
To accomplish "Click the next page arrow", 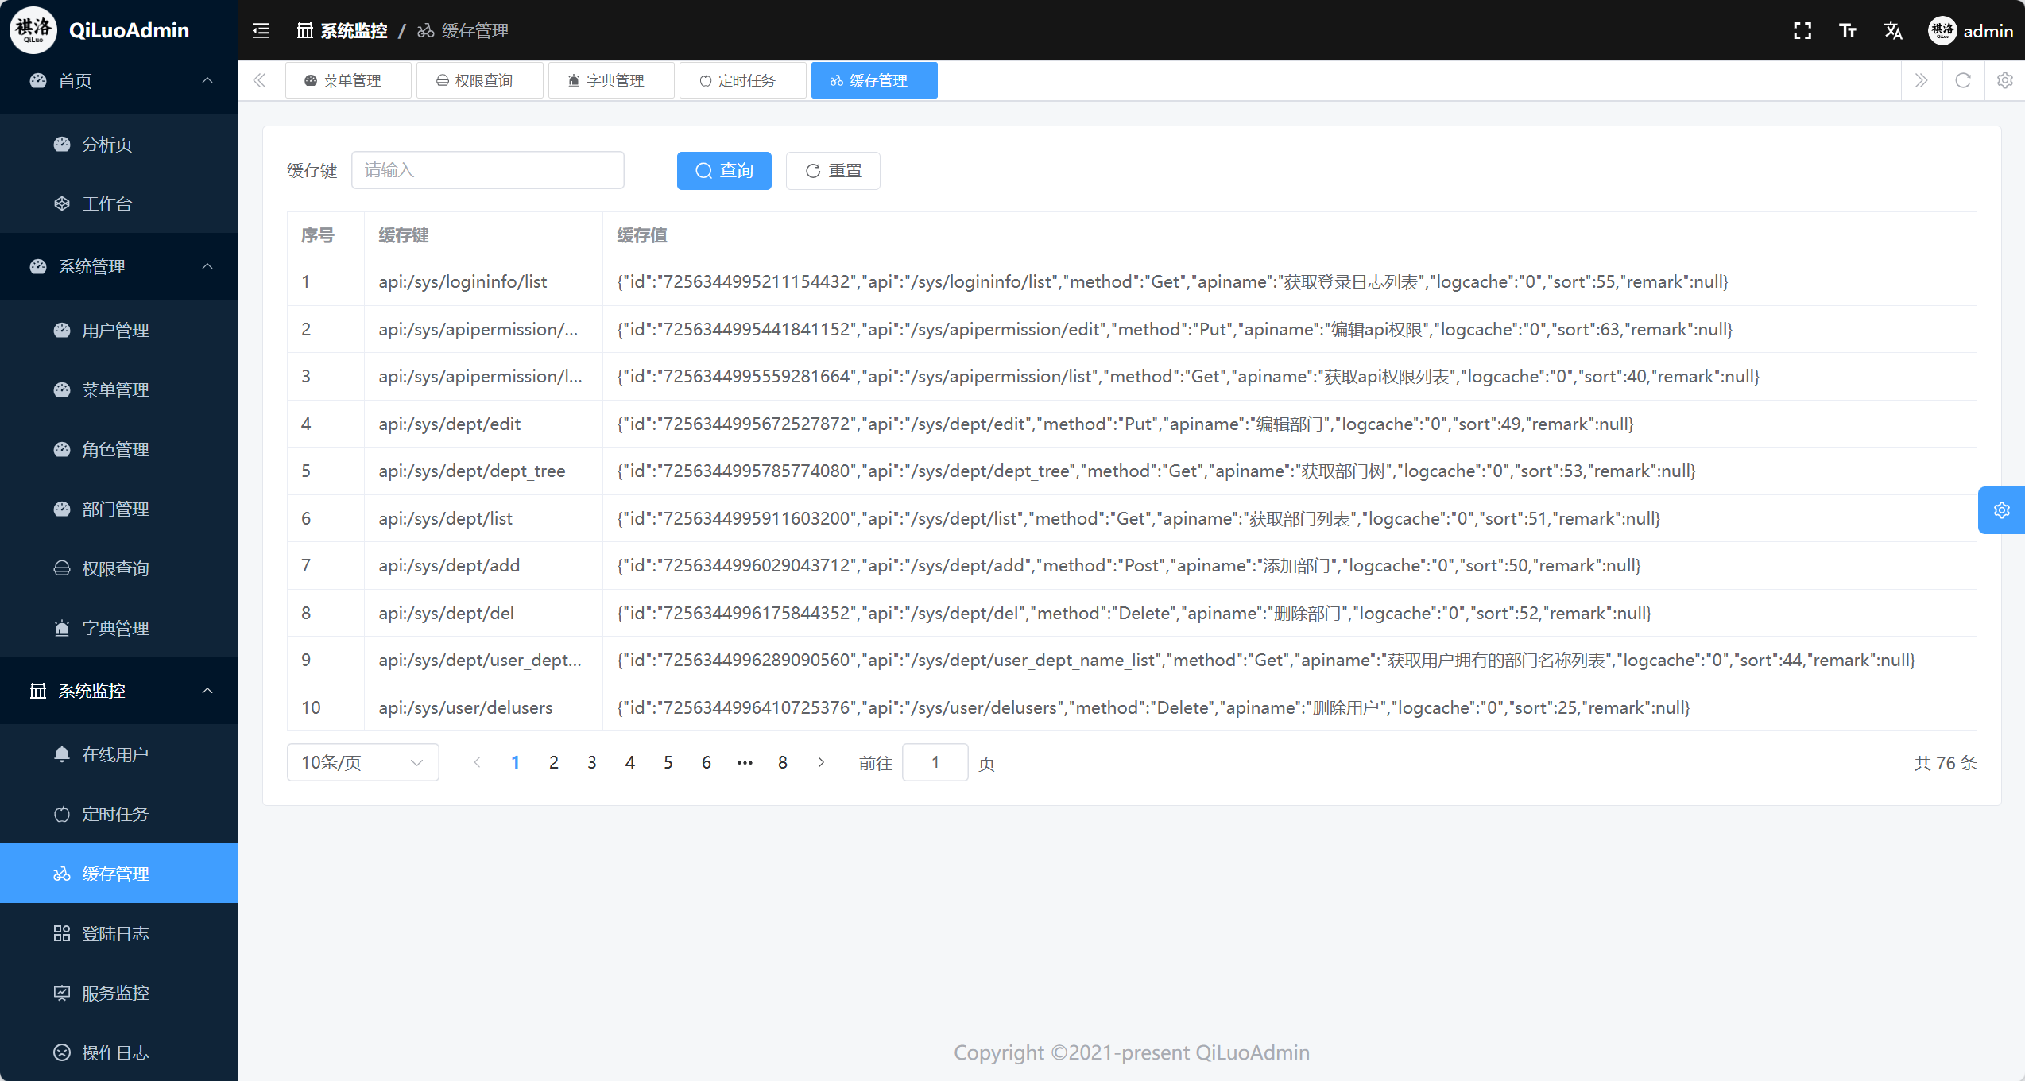I will click(821, 762).
